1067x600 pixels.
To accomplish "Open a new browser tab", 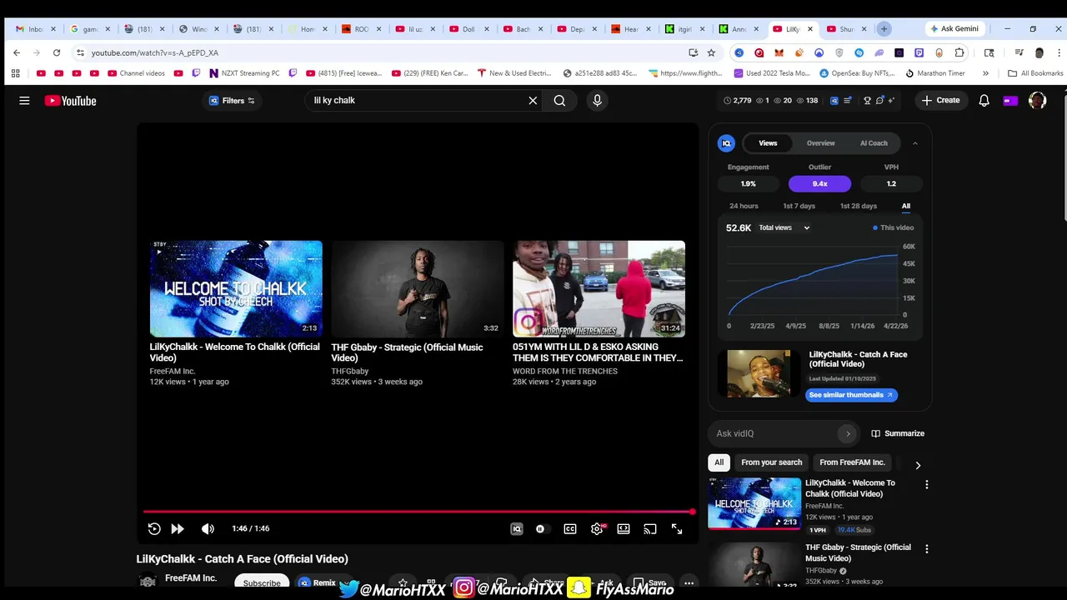I will (884, 28).
